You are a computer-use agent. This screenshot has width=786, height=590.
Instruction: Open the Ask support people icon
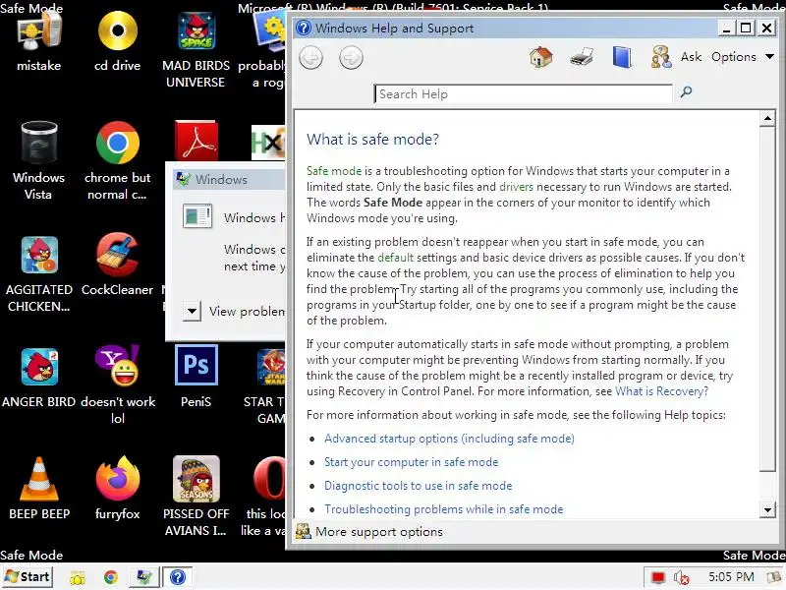[x=660, y=57]
